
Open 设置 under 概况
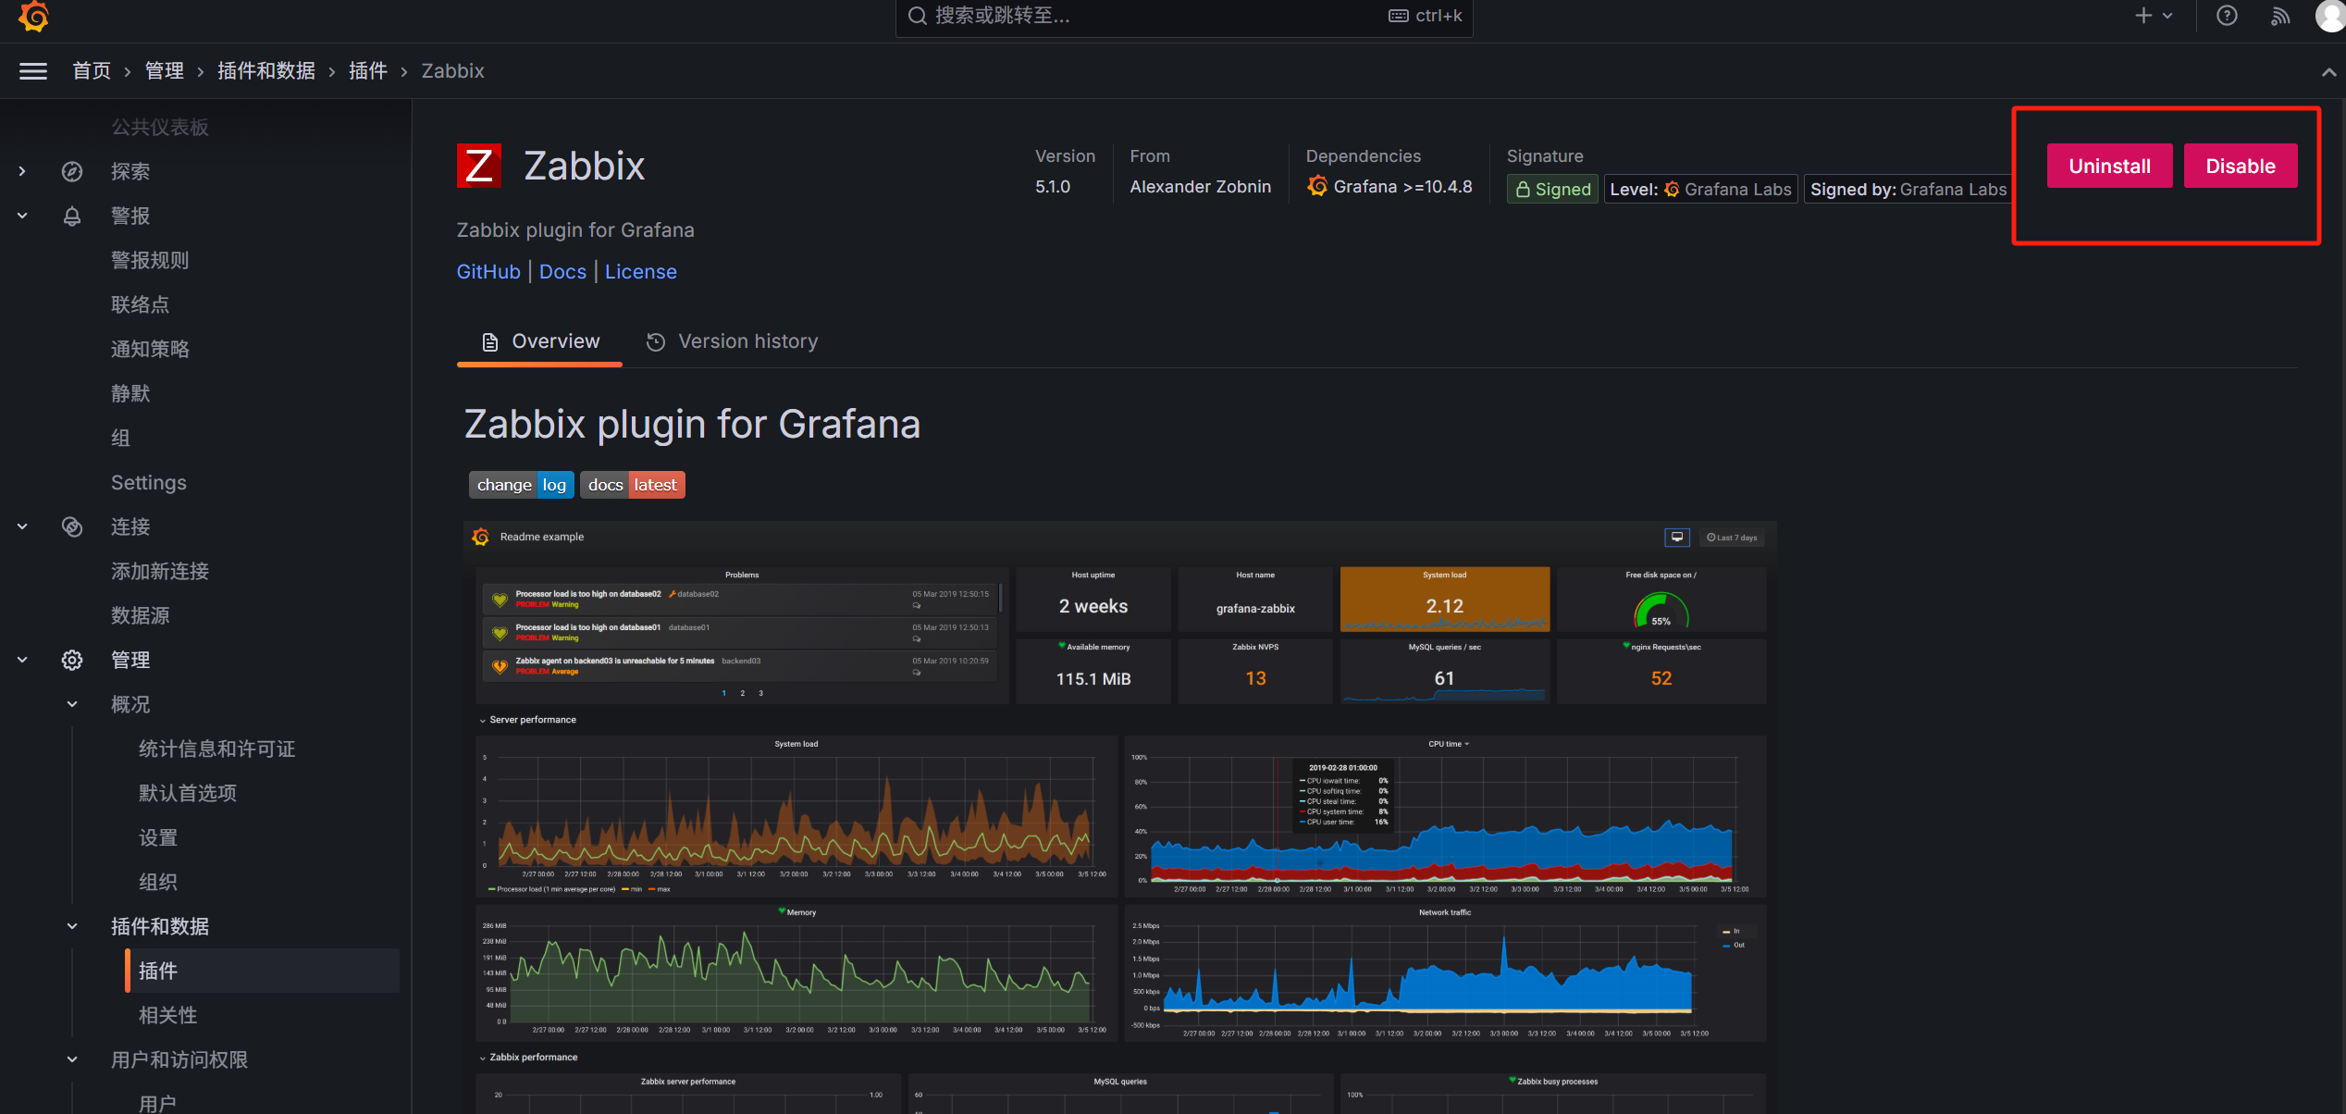[158, 837]
